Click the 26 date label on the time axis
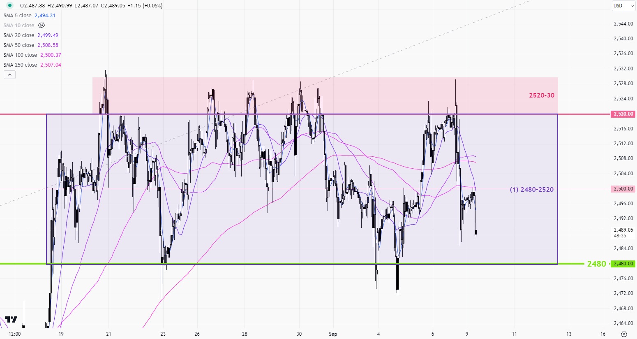Image resolution: width=637 pixels, height=339 pixels. coord(197,334)
